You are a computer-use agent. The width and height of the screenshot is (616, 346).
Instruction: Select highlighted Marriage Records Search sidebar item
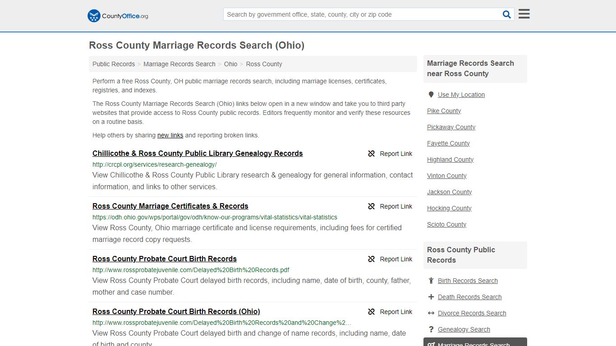(475, 342)
